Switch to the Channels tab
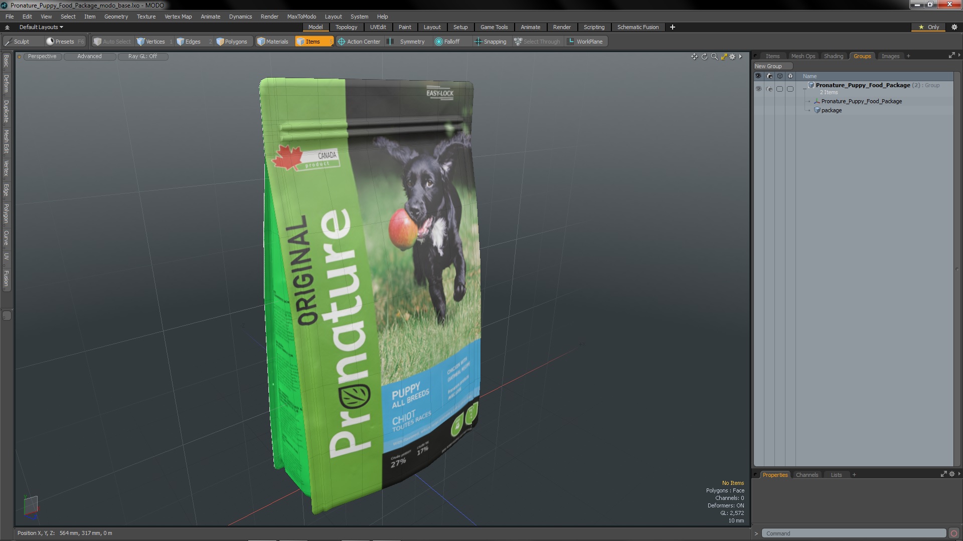Screen dimensions: 963x541 point(807,475)
